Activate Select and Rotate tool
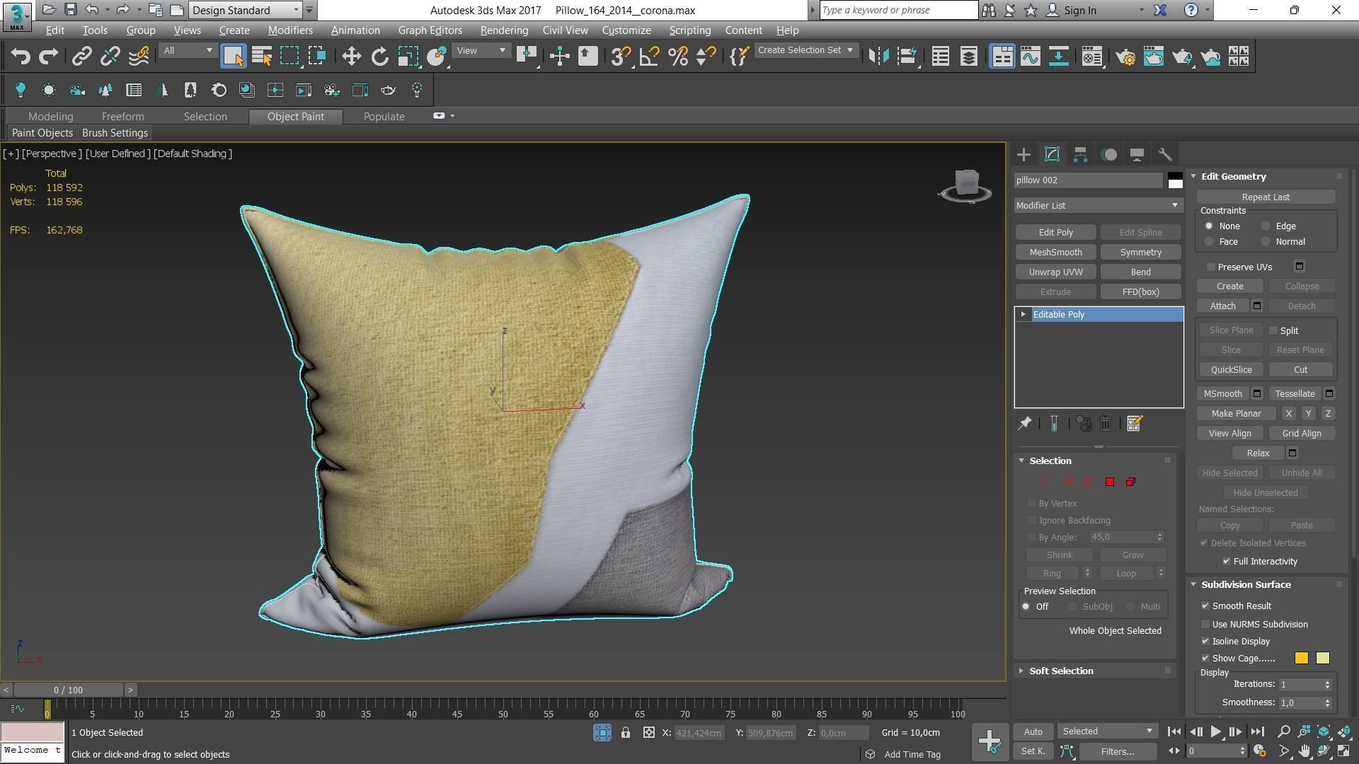Image resolution: width=1359 pixels, height=764 pixels. click(379, 57)
